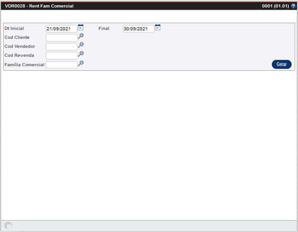The image size is (298, 232).
Task: Click the loading spinner in status bar
Action: coord(8,226)
